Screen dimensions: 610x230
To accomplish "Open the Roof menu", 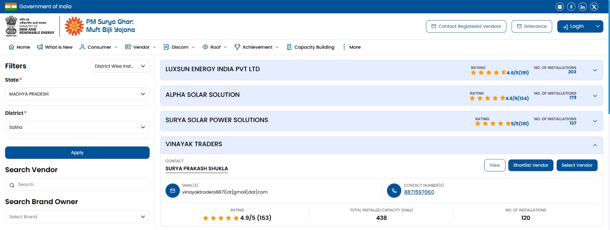I will point(215,47).
